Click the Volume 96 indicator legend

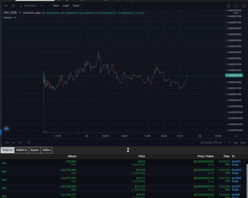10,18
